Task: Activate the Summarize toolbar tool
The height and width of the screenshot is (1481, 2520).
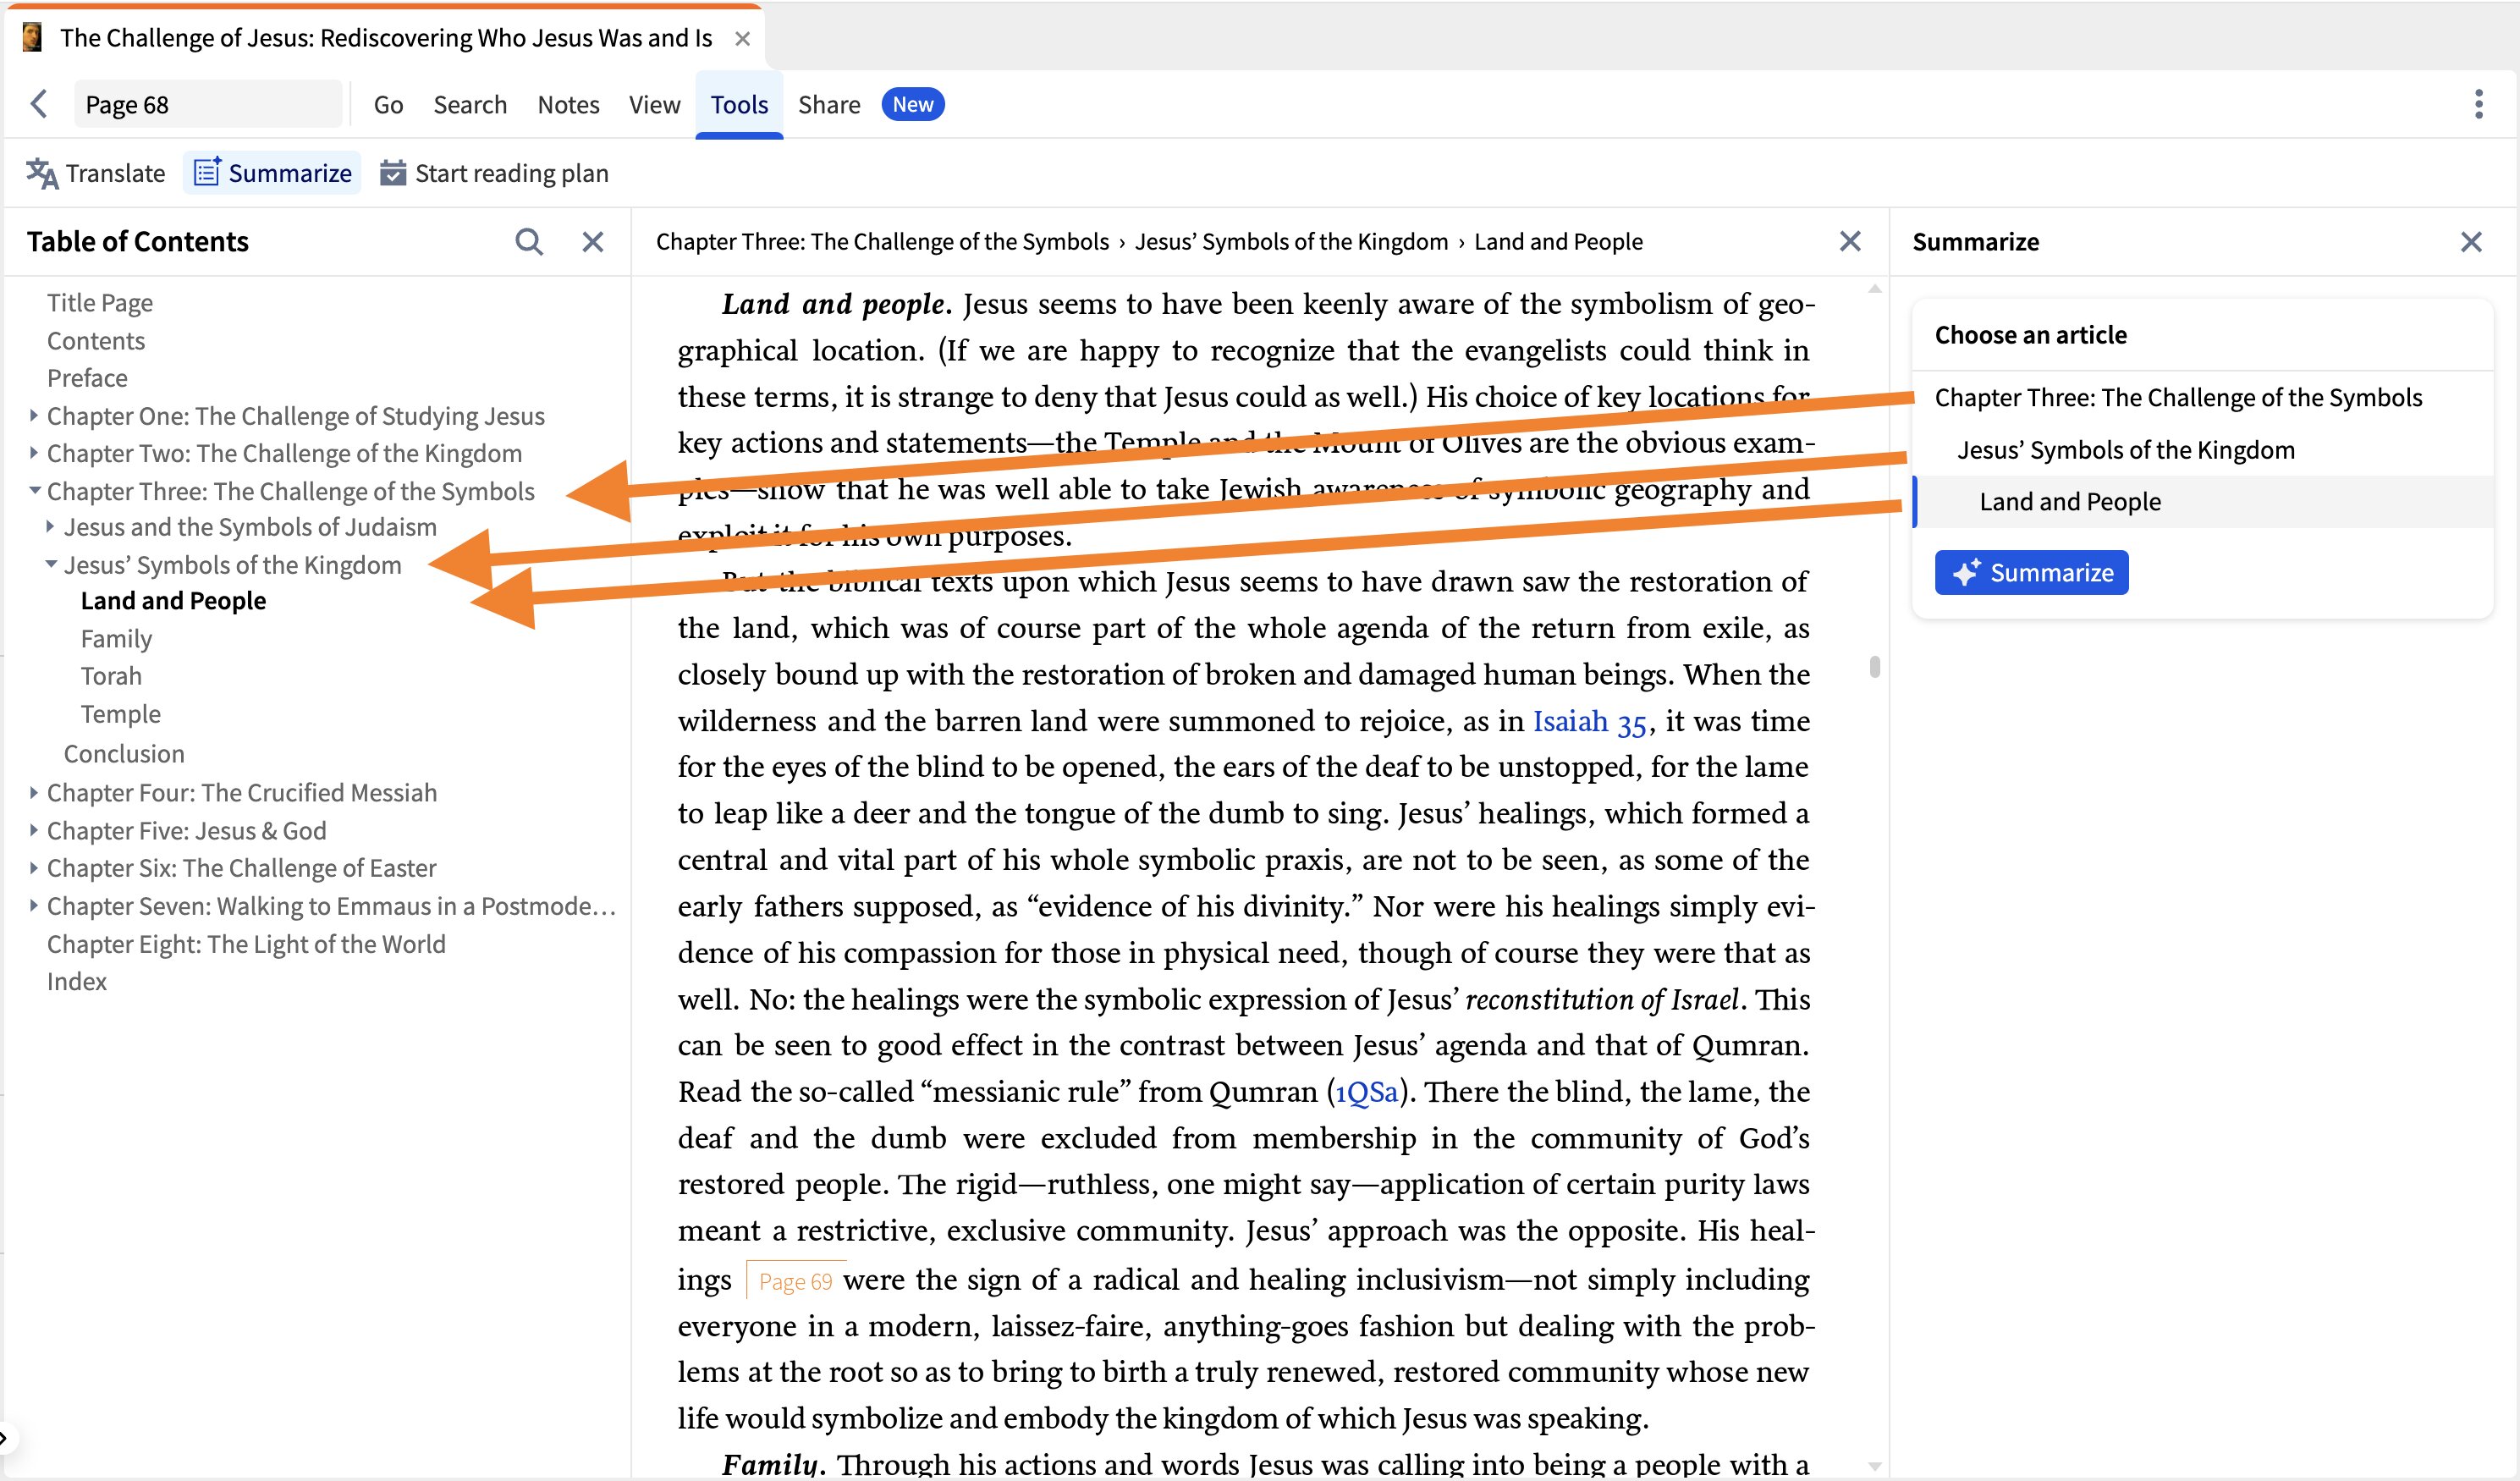Action: click(x=271, y=172)
